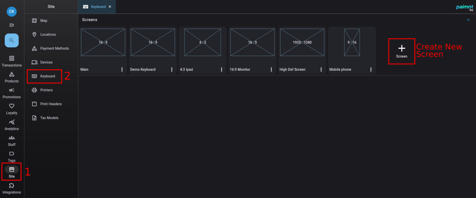Open the search magnifier button
476x198 pixels.
[12, 40]
